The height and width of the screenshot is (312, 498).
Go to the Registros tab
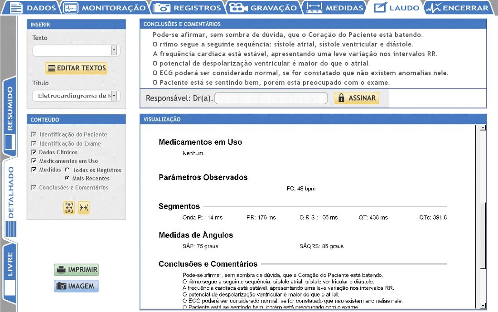[x=188, y=8]
